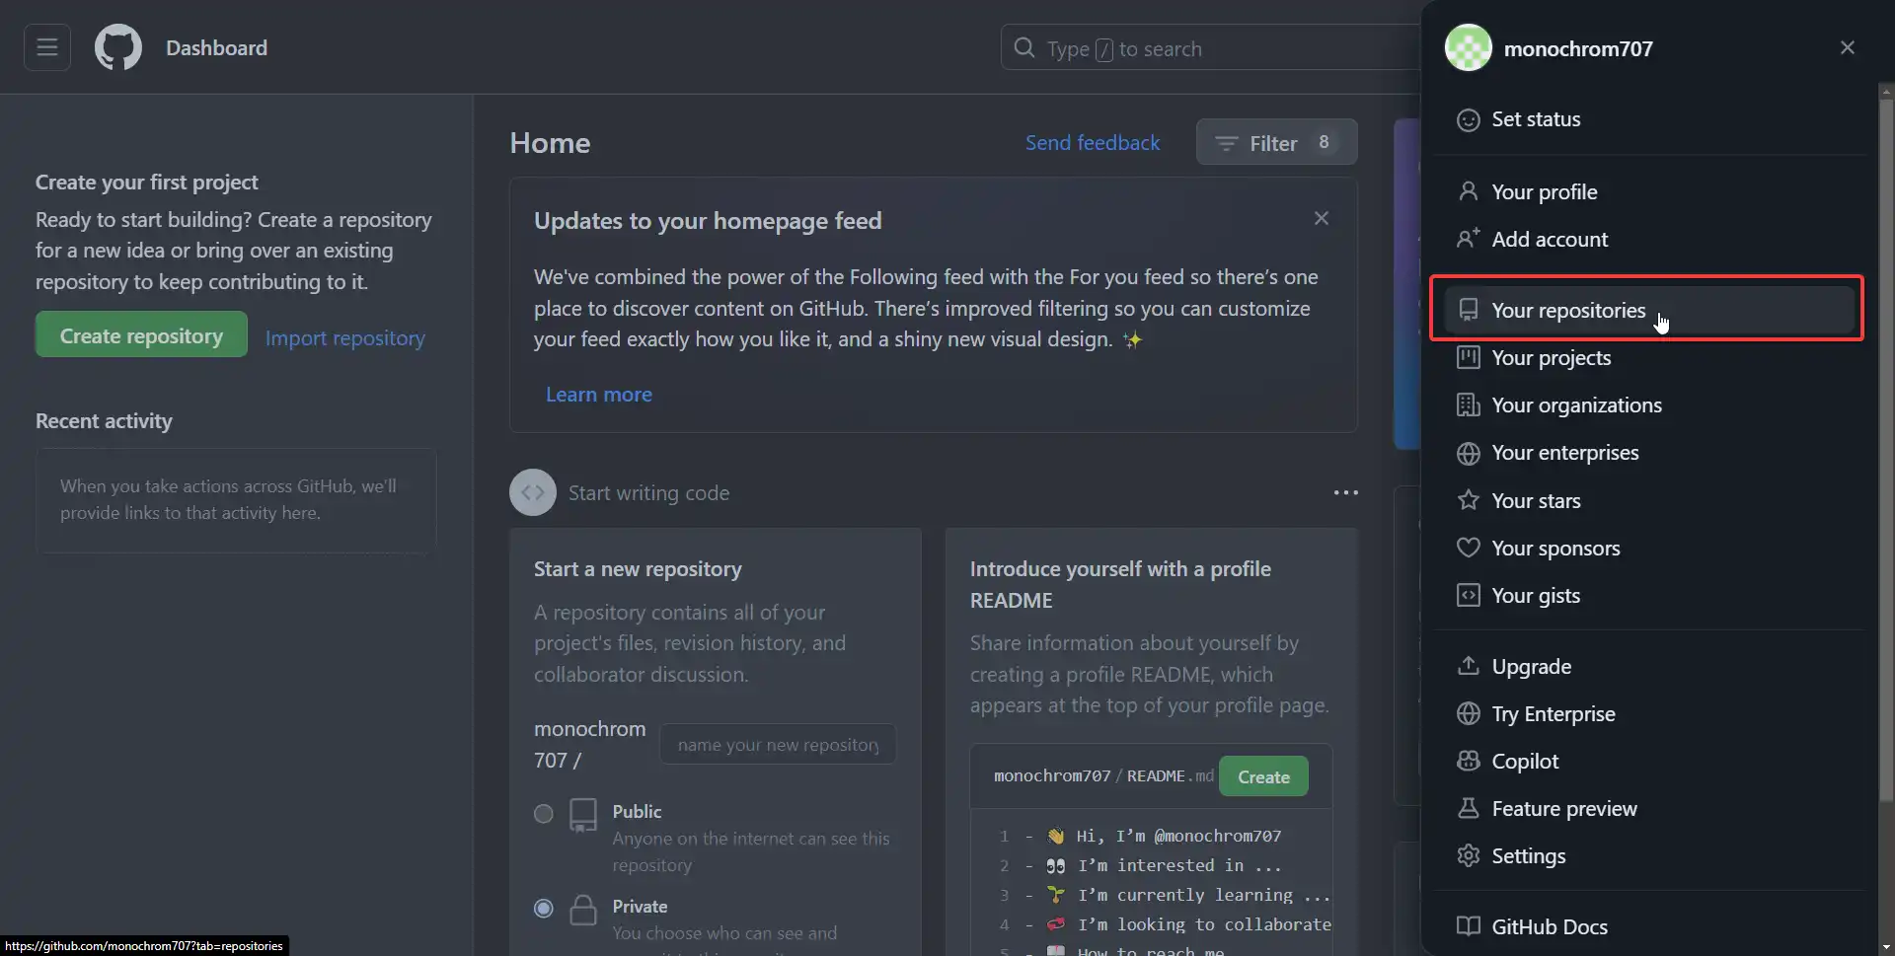1895x956 pixels.
Task: Select the Public repository radio button
Action: 544,814
